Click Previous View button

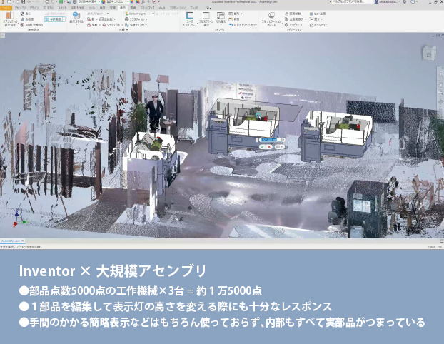coord(314,19)
